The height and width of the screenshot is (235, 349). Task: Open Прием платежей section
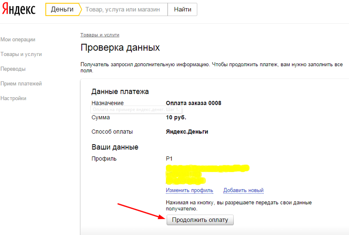coord(21,84)
